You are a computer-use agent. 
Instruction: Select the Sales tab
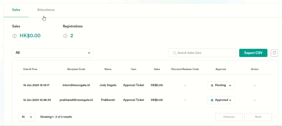[16, 10]
